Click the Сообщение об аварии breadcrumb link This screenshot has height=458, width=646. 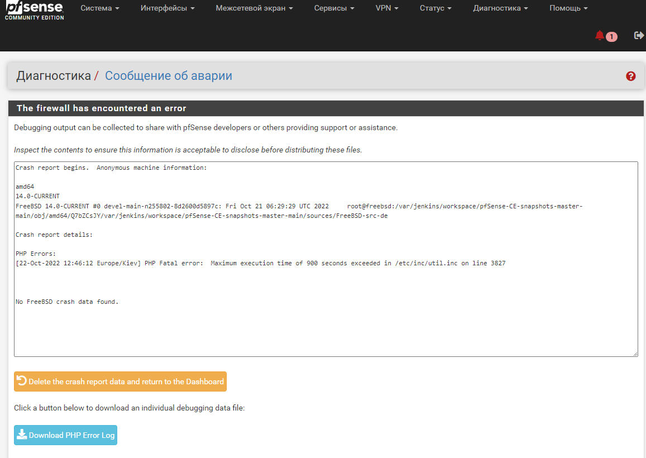[169, 76]
